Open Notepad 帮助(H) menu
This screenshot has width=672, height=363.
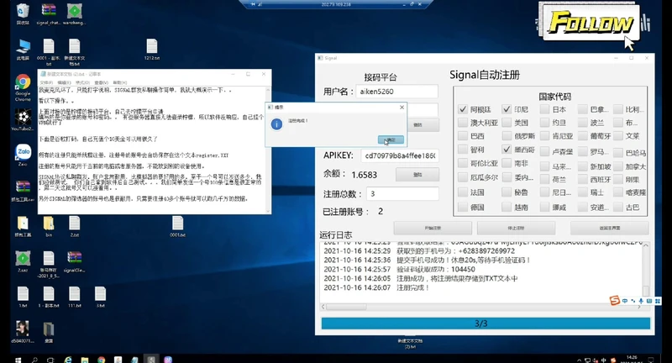click(120, 82)
